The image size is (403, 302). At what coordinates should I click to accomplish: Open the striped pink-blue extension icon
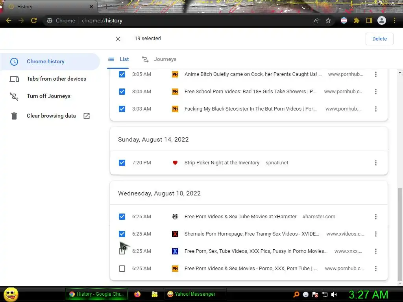click(x=344, y=20)
